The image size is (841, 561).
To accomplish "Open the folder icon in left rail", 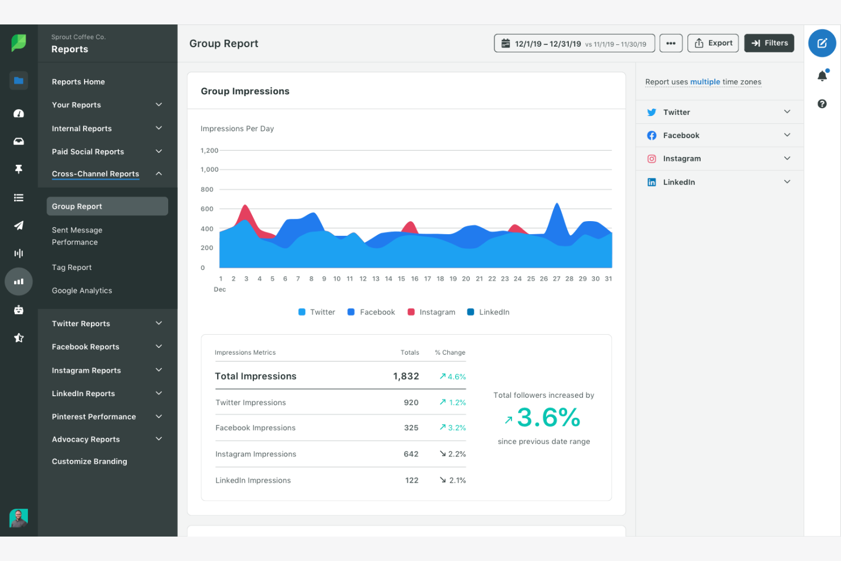I will [x=19, y=81].
